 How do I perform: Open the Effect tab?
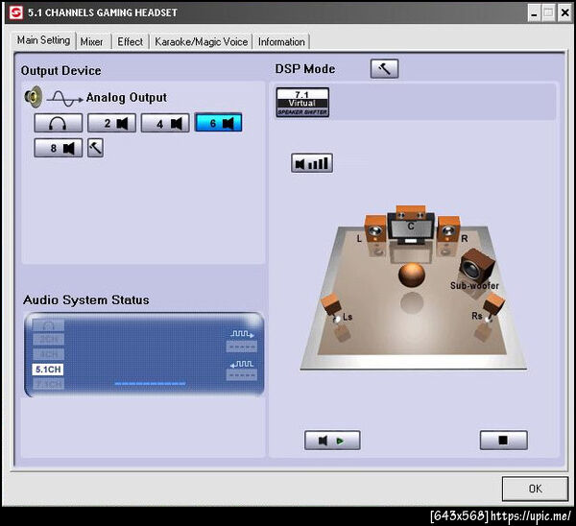point(130,42)
